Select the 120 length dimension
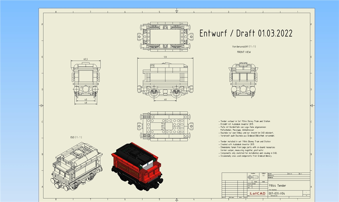339x202 pixels. (x=165, y=57)
